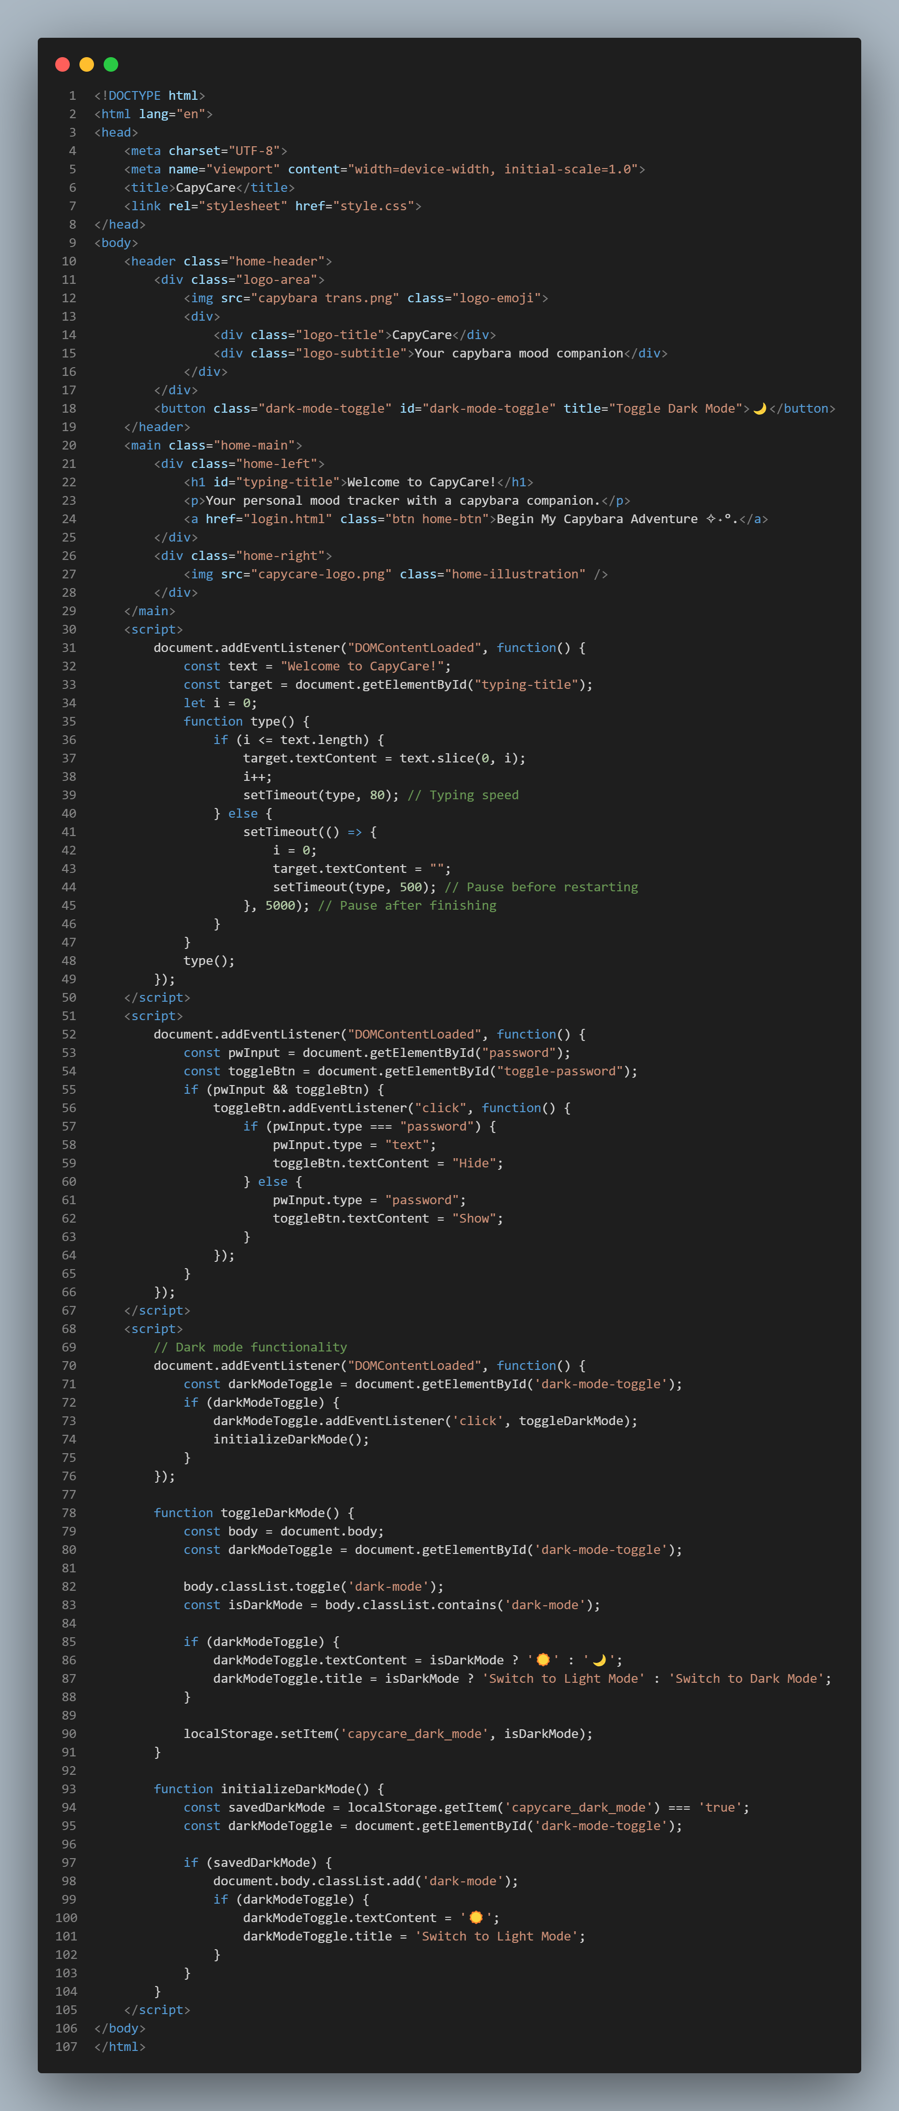Click the moon emoji inside the button tag

(x=759, y=408)
